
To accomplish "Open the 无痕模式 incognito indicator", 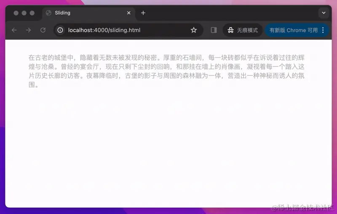I will (x=243, y=30).
